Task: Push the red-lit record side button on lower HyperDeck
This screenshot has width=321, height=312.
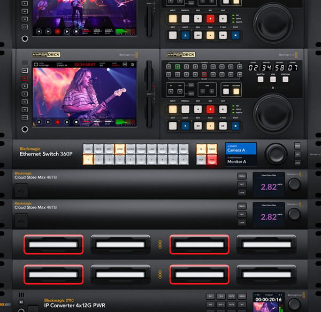Action: pos(25,78)
